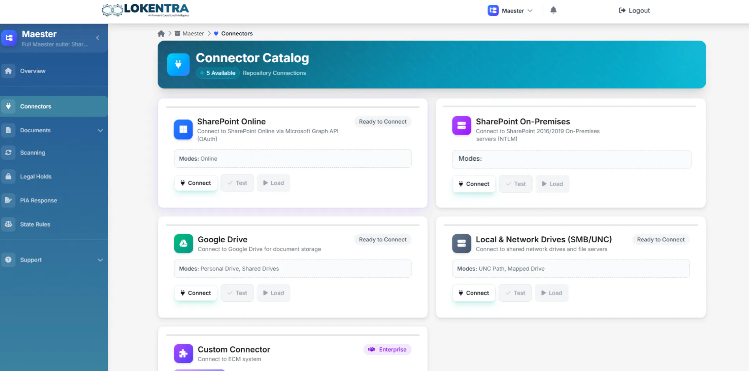Click the SharePoint On-Premises connector icon
This screenshot has width=749, height=371.
click(x=462, y=126)
